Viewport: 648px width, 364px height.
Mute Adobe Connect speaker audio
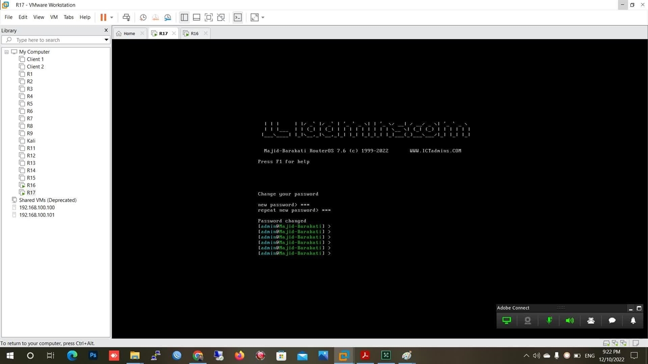point(570,321)
